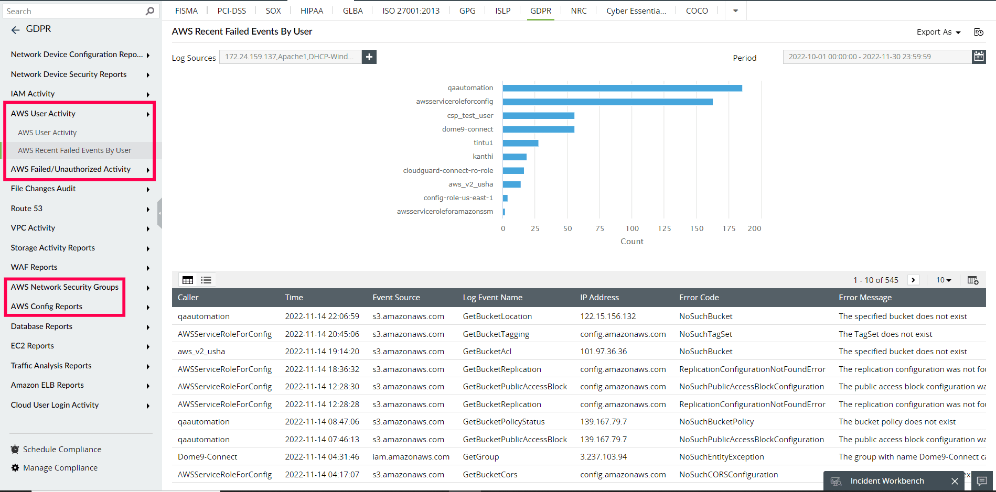Expand the VPC Activity sidebar section
This screenshot has width=996, height=492.
click(x=33, y=227)
